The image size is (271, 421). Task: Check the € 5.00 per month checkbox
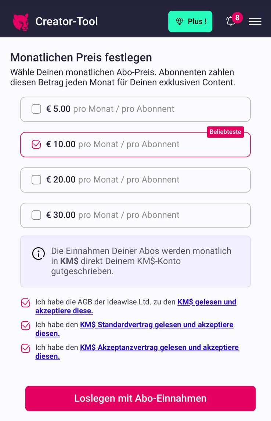tap(36, 109)
